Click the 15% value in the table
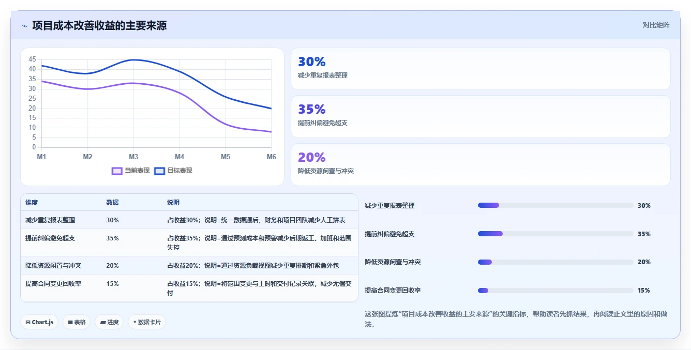 112,284
